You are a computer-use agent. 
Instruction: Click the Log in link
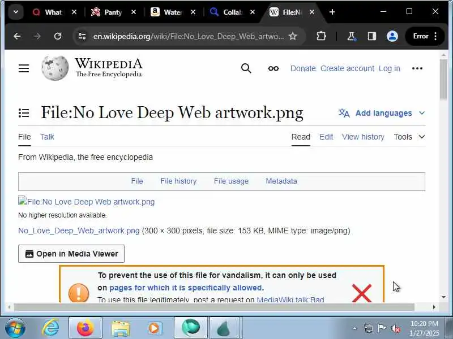[x=390, y=68]
